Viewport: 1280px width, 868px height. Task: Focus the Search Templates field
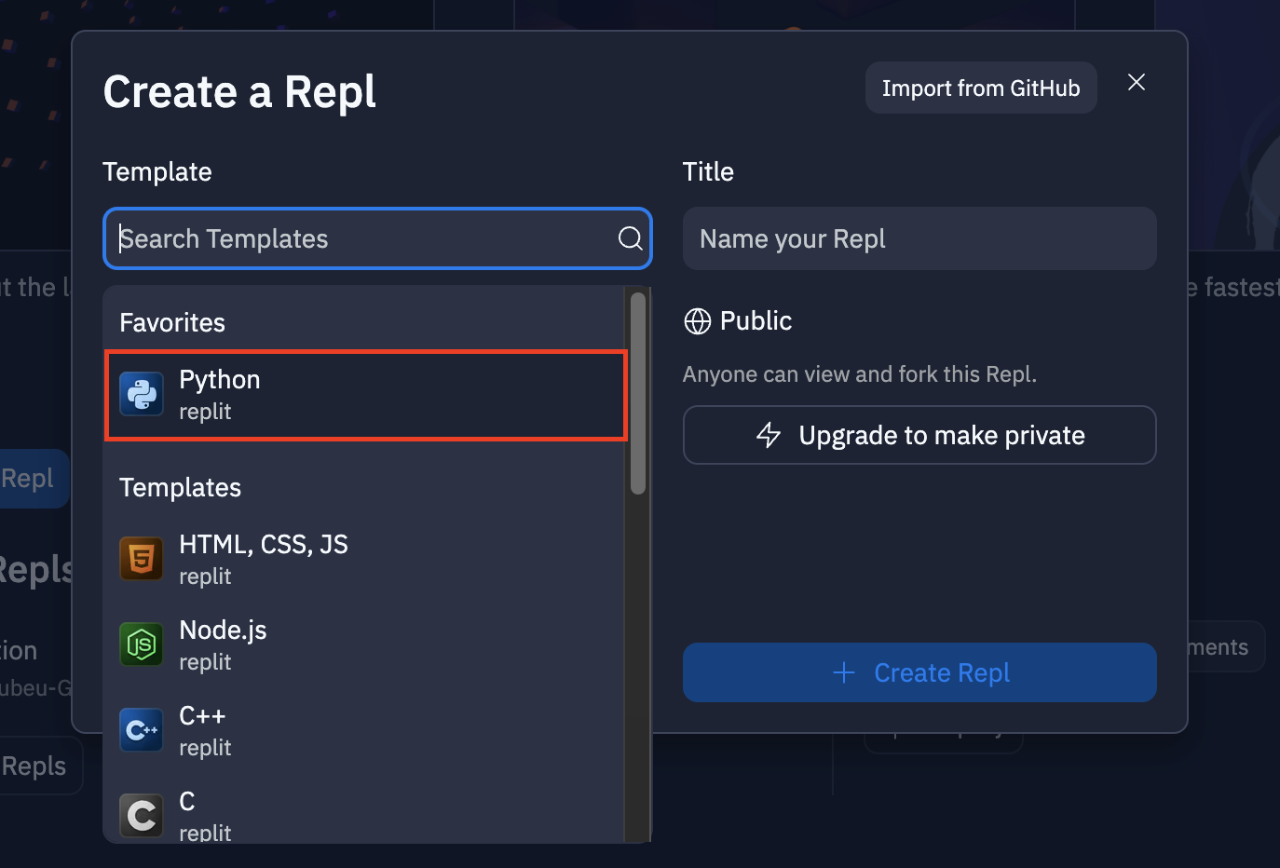(x=377, y=238)
